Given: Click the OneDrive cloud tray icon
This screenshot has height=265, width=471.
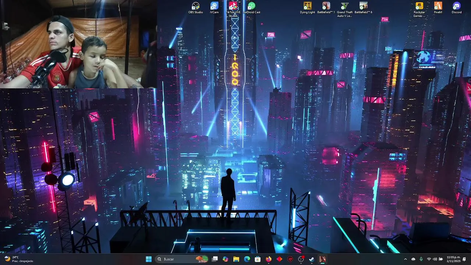Looking at the screenshot, I should tap(413, 259).
